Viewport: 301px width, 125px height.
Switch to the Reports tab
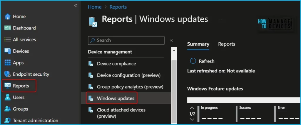click(x=227, y=44)
